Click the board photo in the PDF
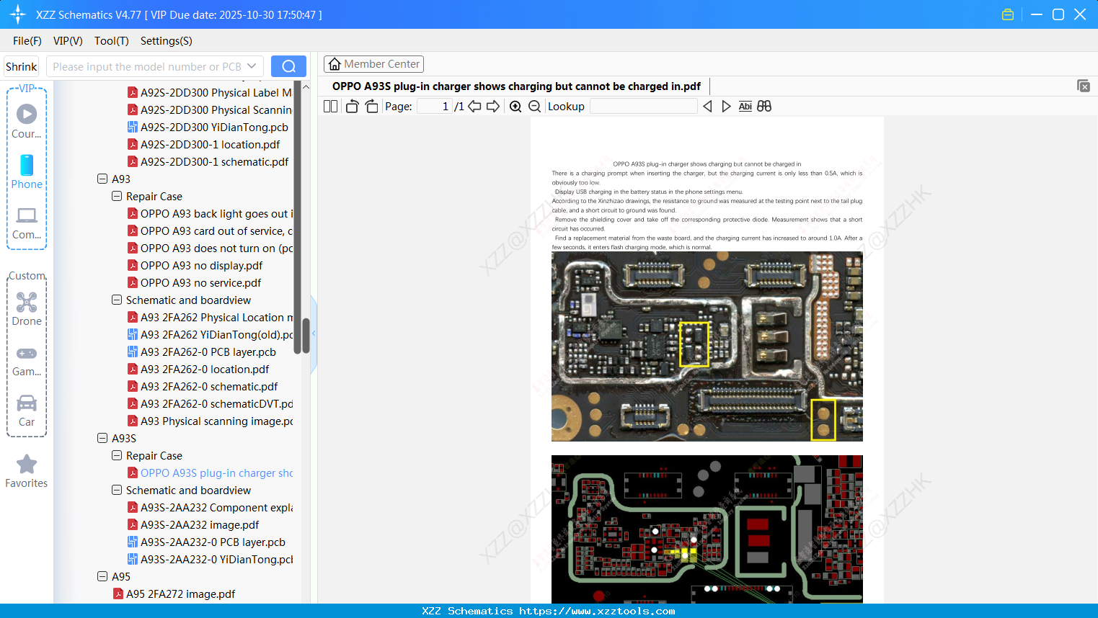Image resolution: width=1098 pixels, height=618 pixels. click(707, 346)
